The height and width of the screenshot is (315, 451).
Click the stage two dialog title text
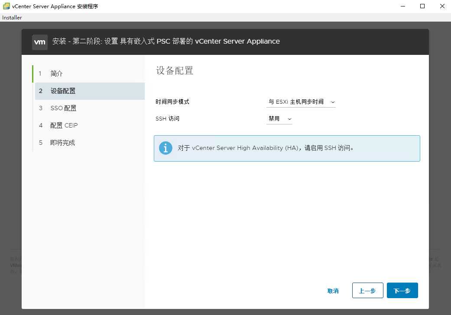pyautogui.click(x=166, y=41)
